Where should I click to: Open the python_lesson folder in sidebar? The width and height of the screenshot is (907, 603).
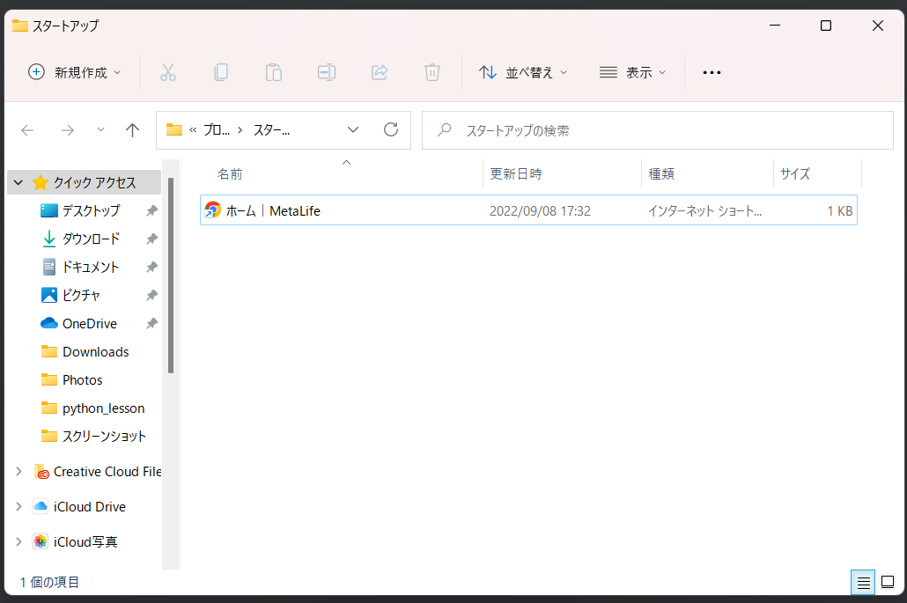104,408
